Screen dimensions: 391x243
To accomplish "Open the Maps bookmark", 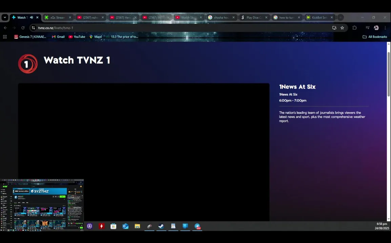I will pos(96,37).
